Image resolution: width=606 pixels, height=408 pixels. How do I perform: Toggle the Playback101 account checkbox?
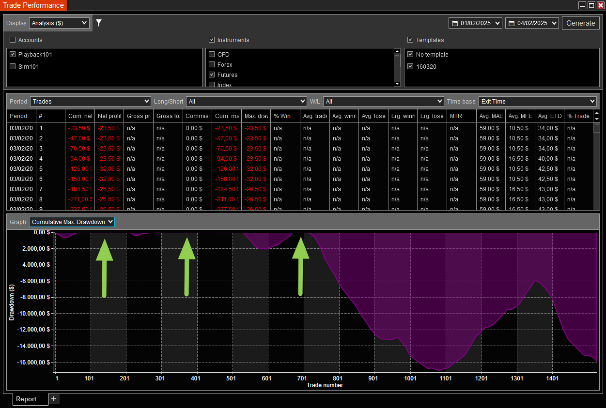[x=13, y=55]
